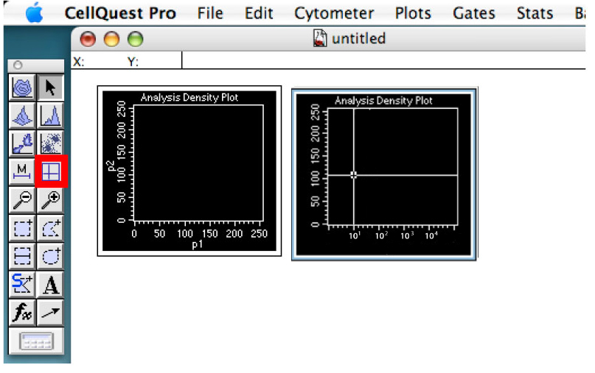Select the polygon region tool
595x373 pixels.
pyautogui.click(x=50, y=228)
